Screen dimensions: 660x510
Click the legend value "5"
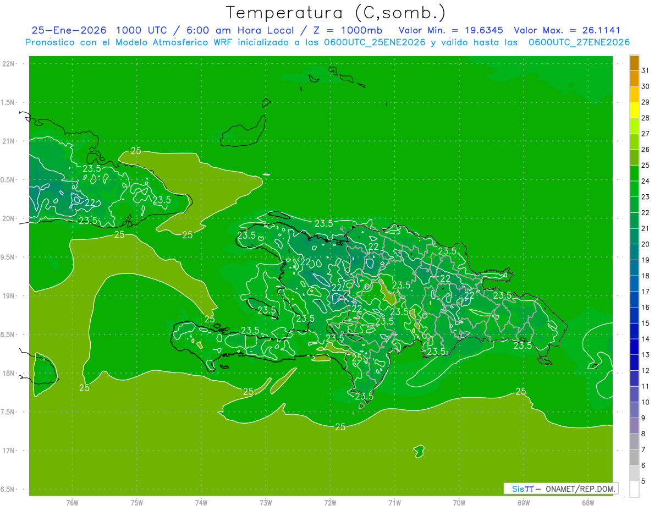click(643, 481)
